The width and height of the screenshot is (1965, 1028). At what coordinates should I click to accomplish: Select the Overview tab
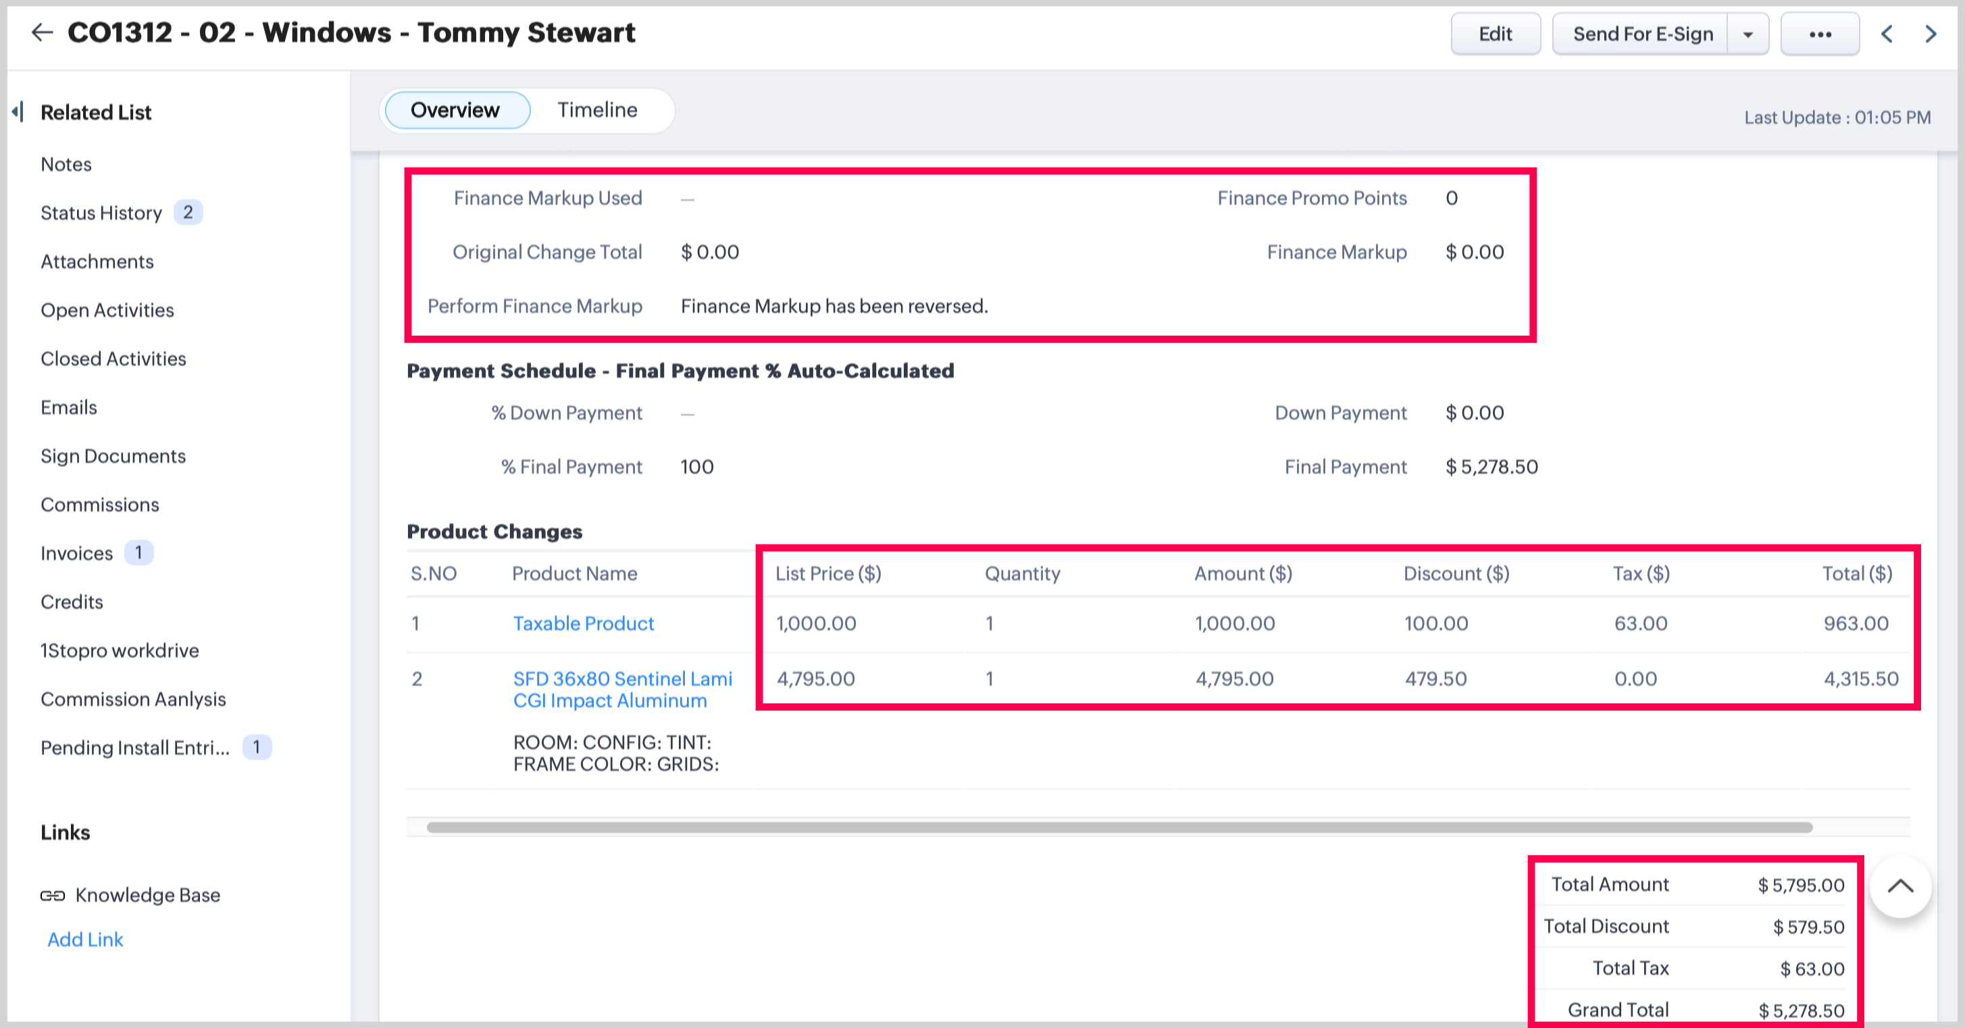[455, 110]
